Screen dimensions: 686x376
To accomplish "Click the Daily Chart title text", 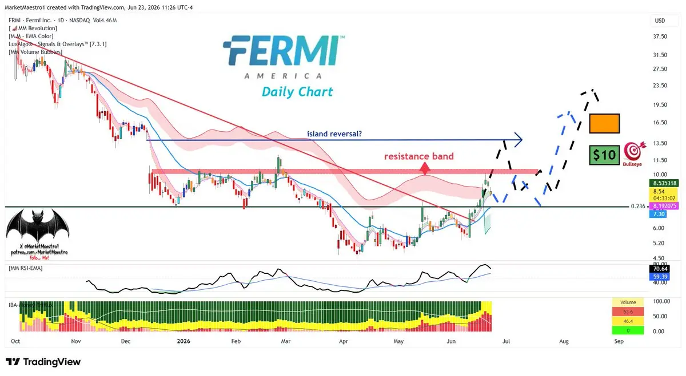I will (x=297, y=91).
